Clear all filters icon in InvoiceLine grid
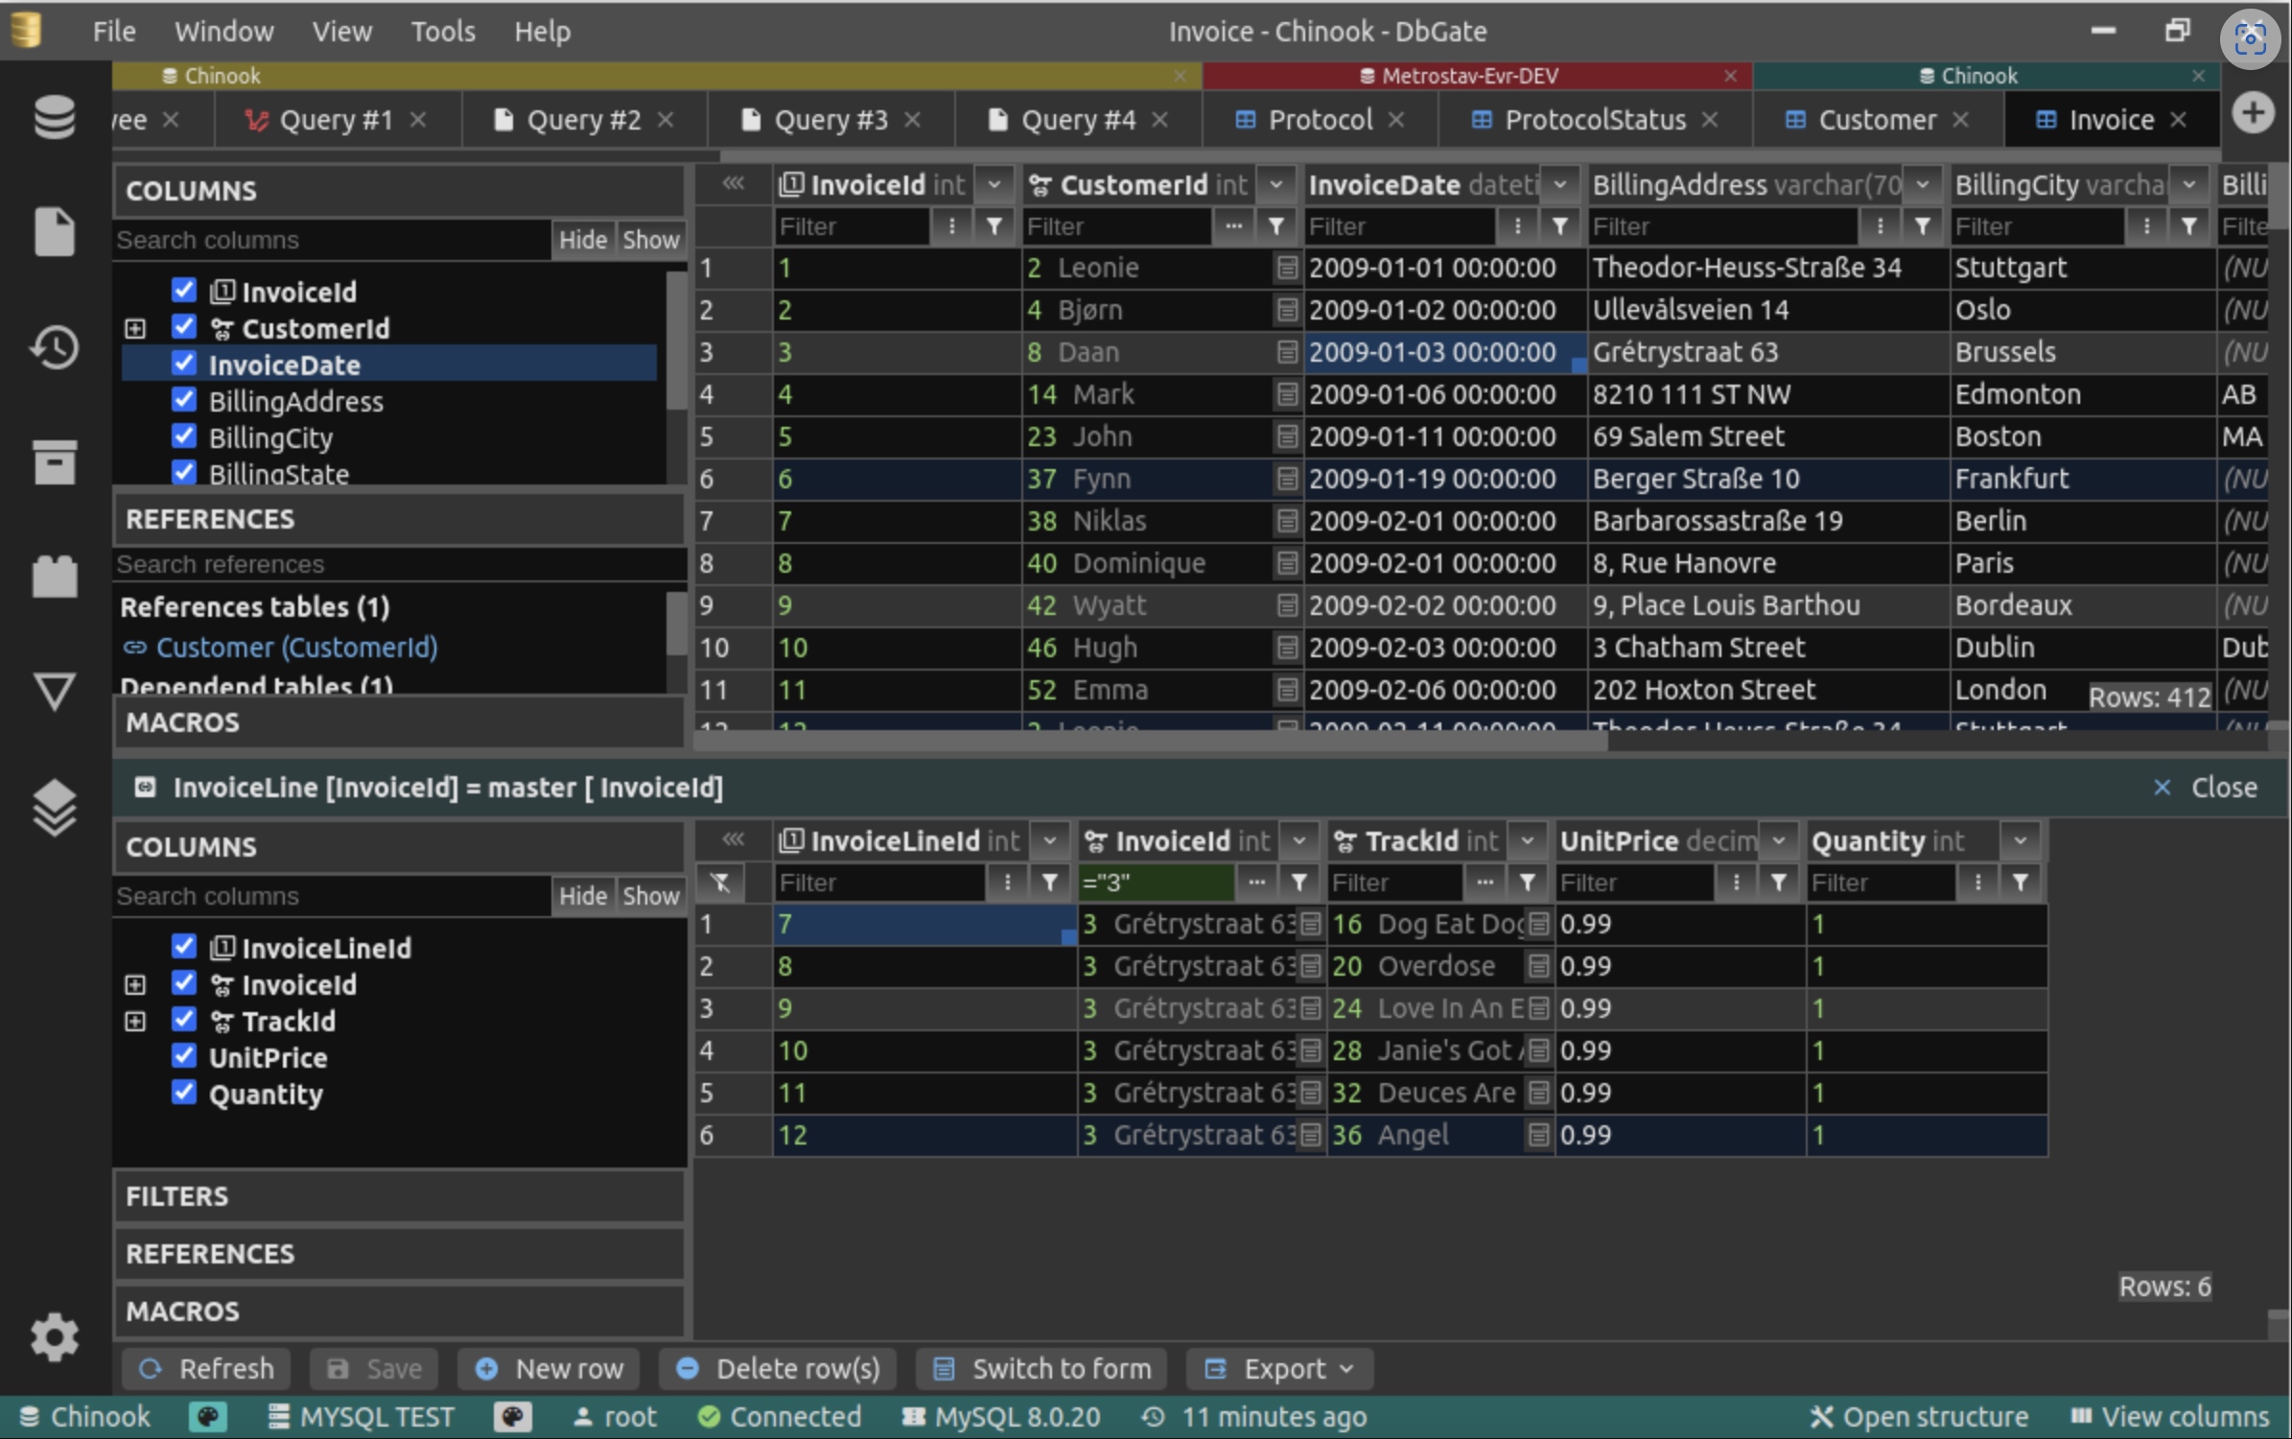 click(x=721, y=883)
